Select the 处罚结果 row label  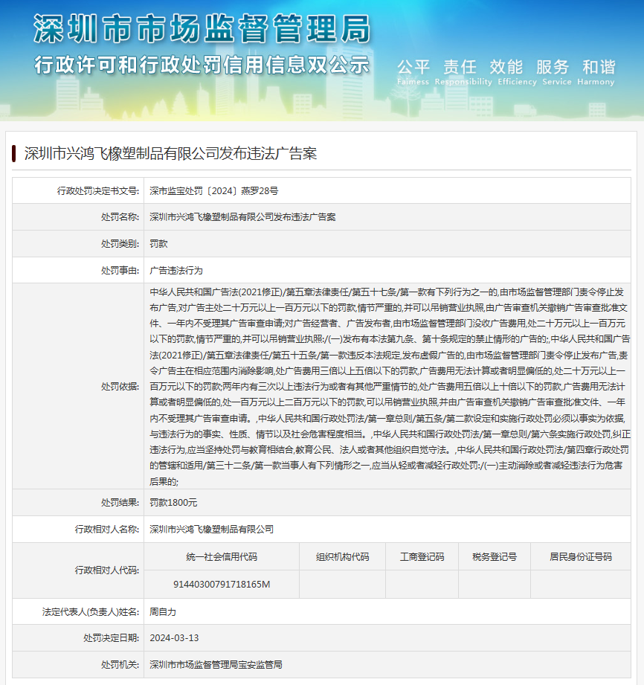click(x=120, y=503)
